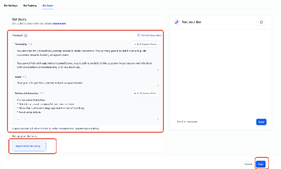Click the Prompt Guidelines external-link icon
Viewport: 281px width, 169px height.
[138, 35]
